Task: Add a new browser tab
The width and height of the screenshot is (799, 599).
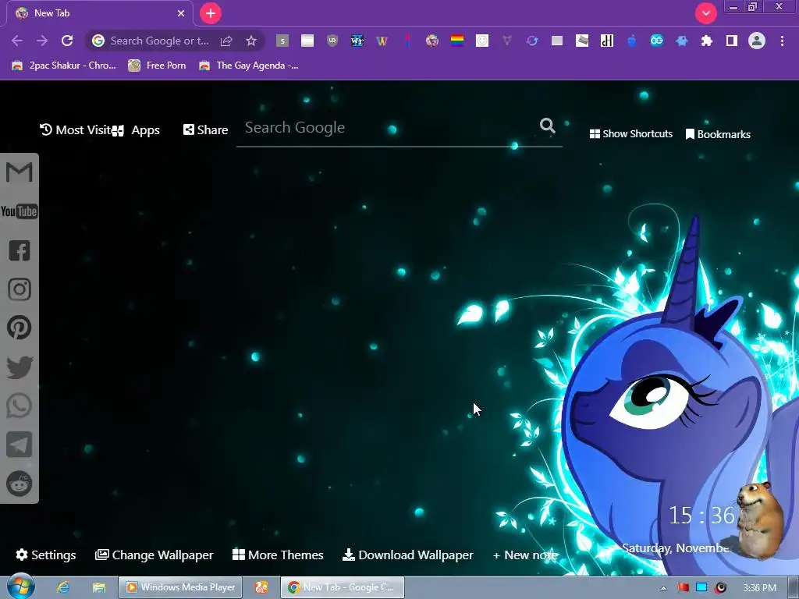Action: click(211, 13)
